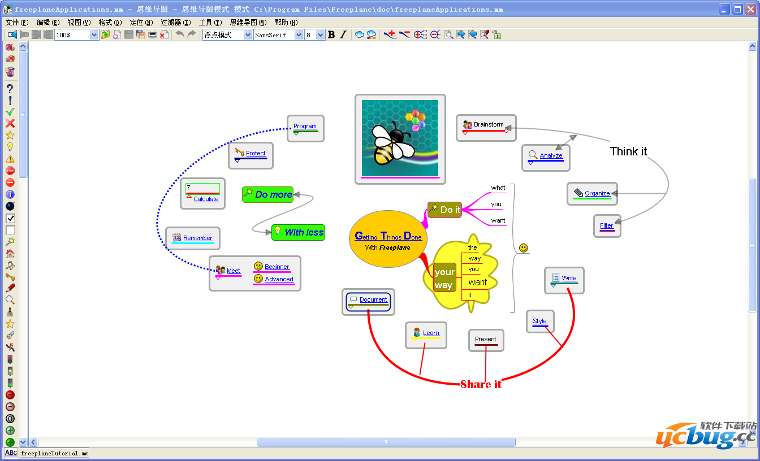Open the SansSerif font dropdown
This screenshot has width=760, height=461.
[x=299, y=35]
